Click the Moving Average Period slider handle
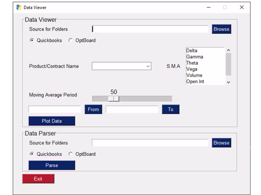261x195 pixels. point(114,99)
